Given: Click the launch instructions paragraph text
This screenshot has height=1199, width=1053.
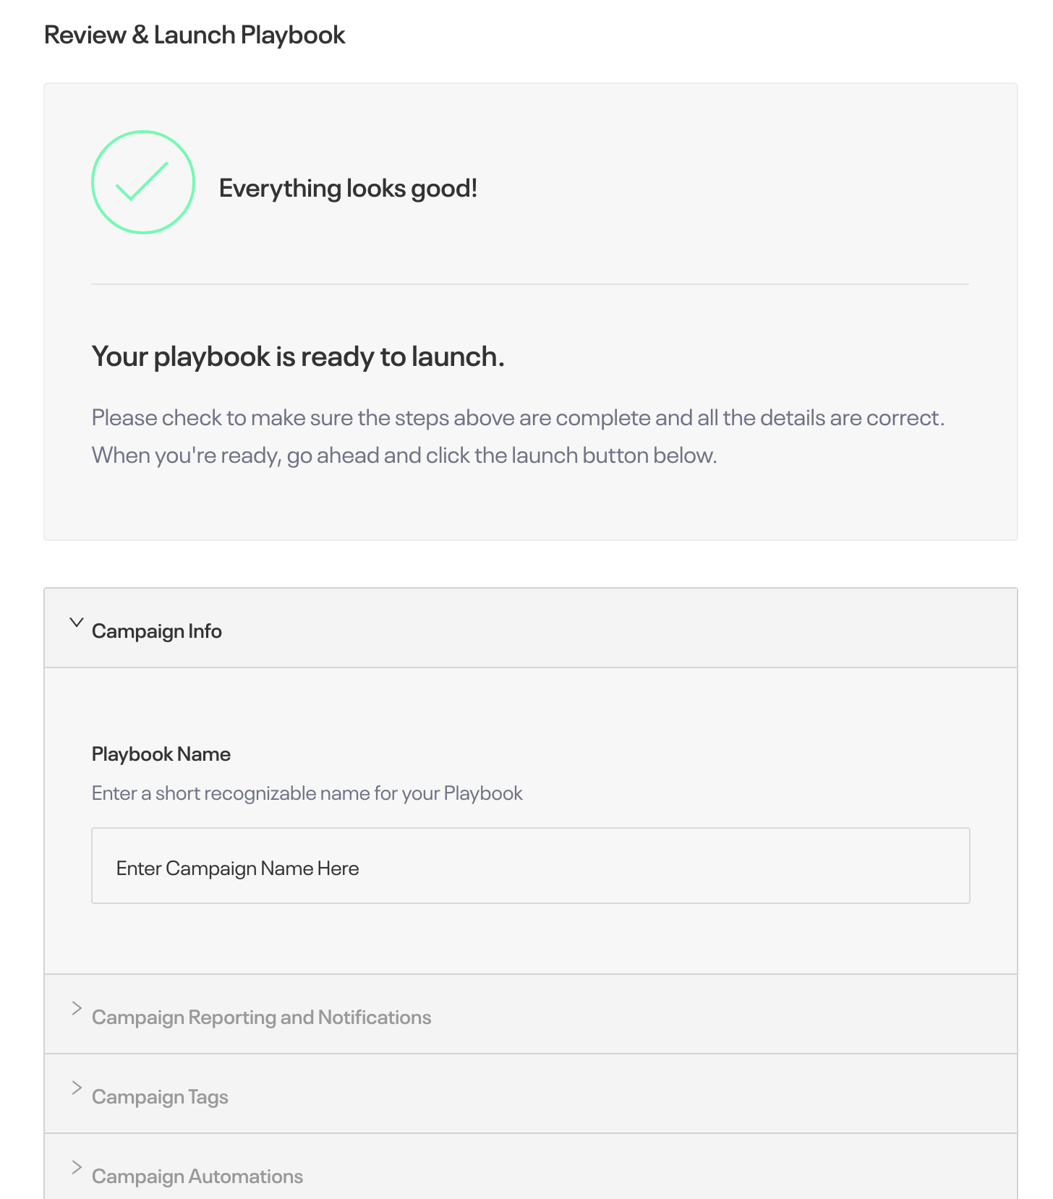Looking at the screenshot, I should tap(518, 437).
